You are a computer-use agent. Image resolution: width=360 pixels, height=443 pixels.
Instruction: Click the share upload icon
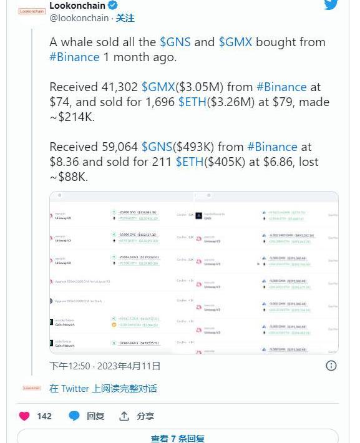(124, 416)
